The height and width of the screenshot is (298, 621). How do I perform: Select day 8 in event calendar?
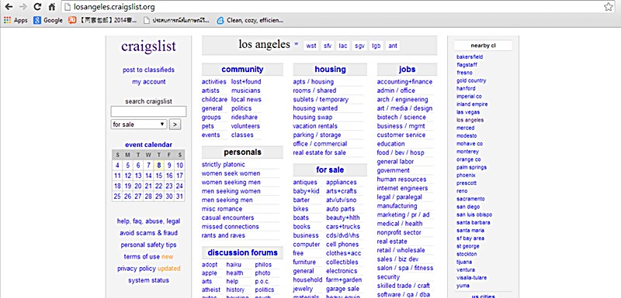[159, 166]
